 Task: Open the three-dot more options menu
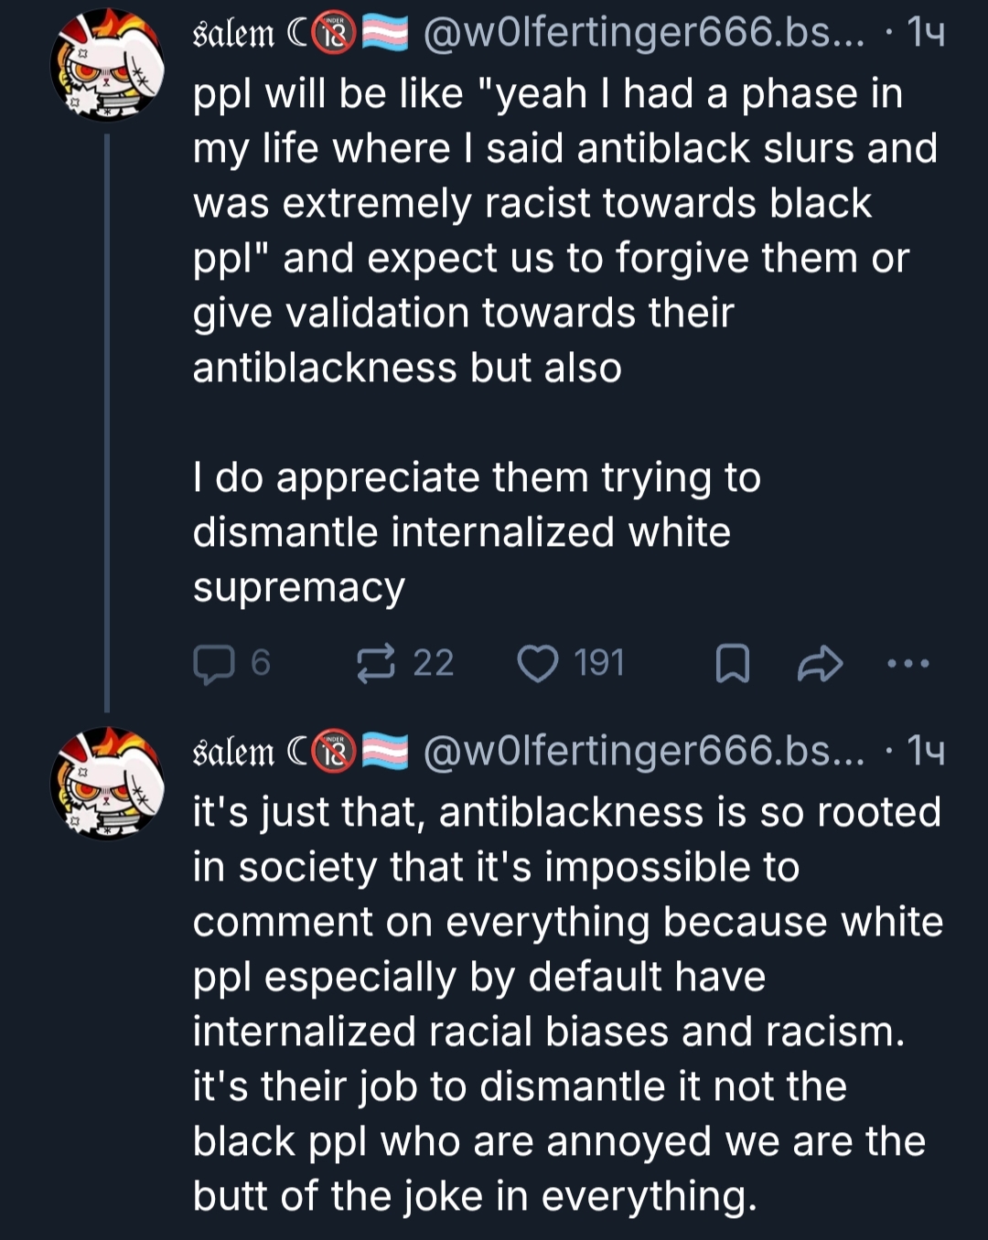coord(908,664)
